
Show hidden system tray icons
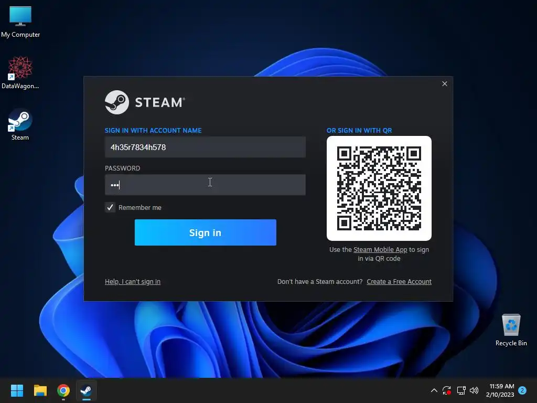[x=434, y=390]
